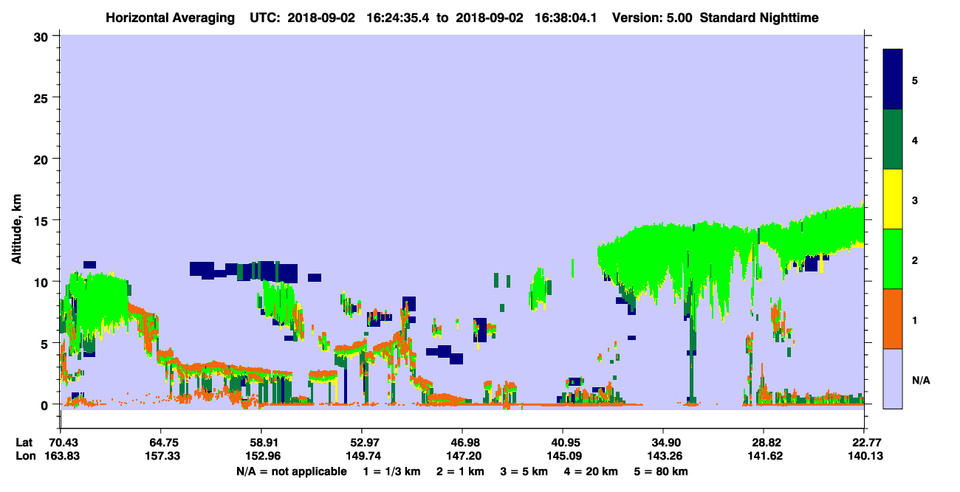Screen dimensions: 960x492
Task: Click the lavender N/A colorbar segment
Action: (893, 378)
